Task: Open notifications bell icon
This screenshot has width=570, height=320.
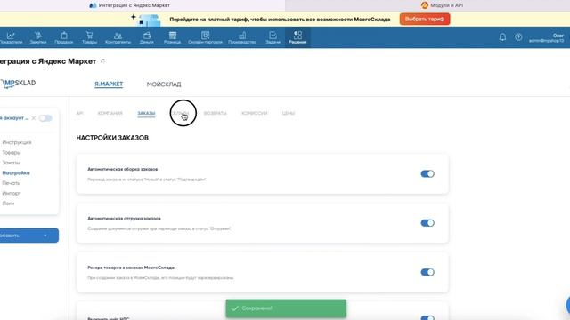Action: point(502,37)
